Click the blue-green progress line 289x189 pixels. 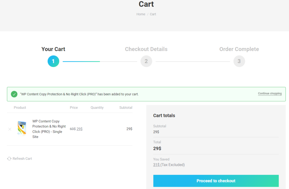coord(81,61)
